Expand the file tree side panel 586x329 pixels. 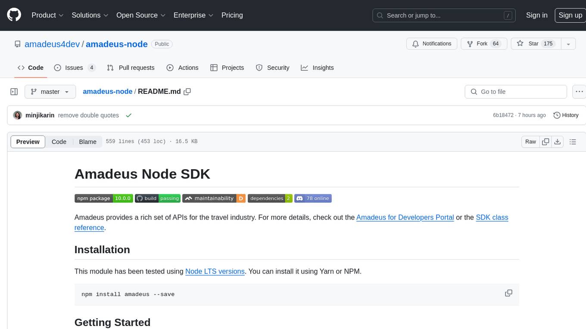point(14,92)
